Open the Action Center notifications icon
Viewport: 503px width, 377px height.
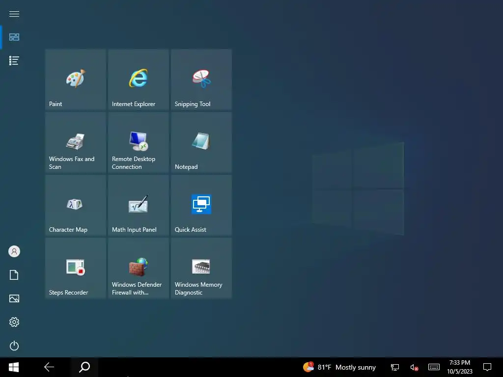coord(487,367)
